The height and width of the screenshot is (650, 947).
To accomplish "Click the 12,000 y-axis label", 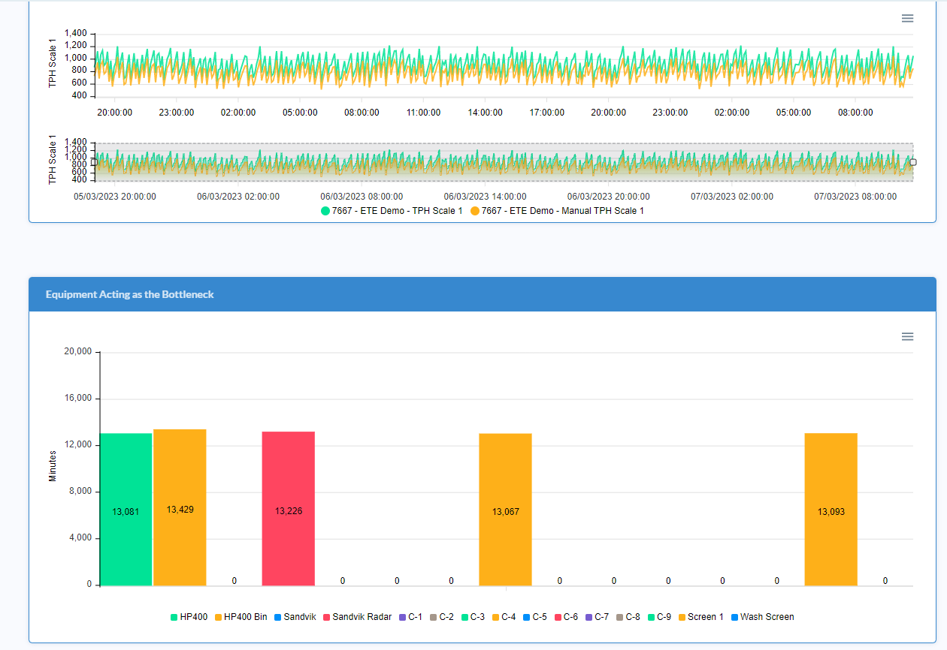I will 77,444.
